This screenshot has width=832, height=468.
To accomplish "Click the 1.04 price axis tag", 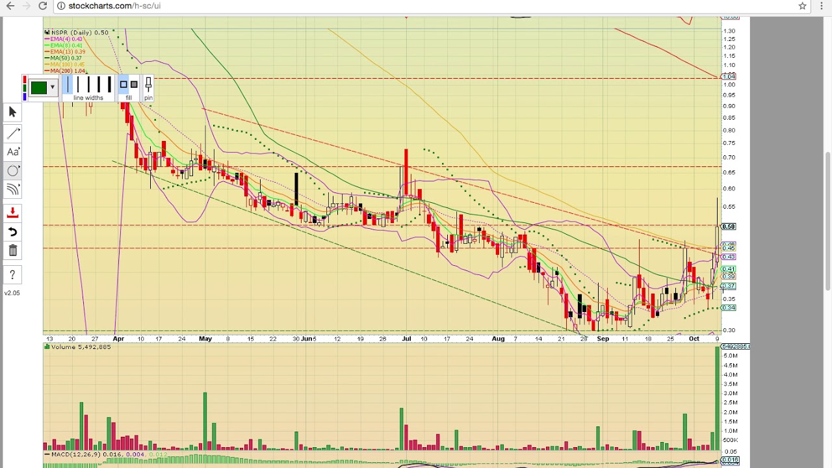I will pos(729,77).
